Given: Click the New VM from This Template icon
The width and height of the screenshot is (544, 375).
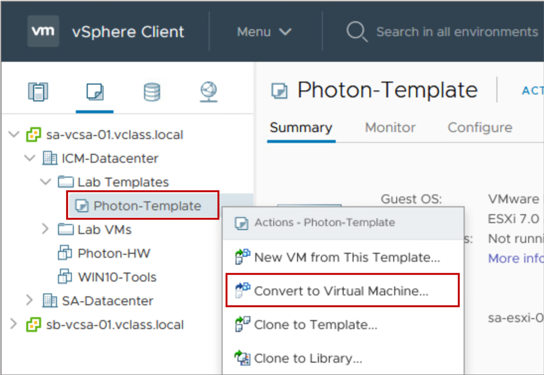Looking at the screenshot, I should coord(243,257).
